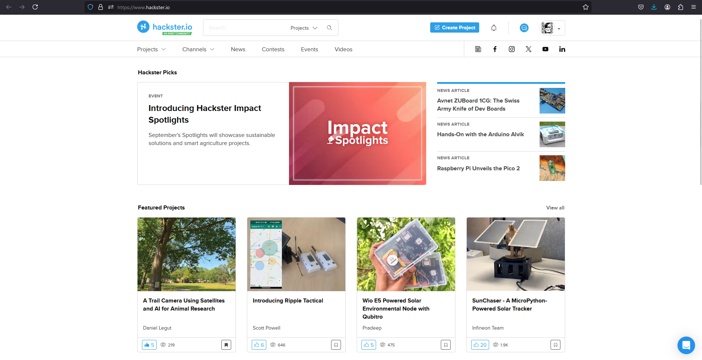Open the Arduino Alvik article thumbnail

[552, 134]
